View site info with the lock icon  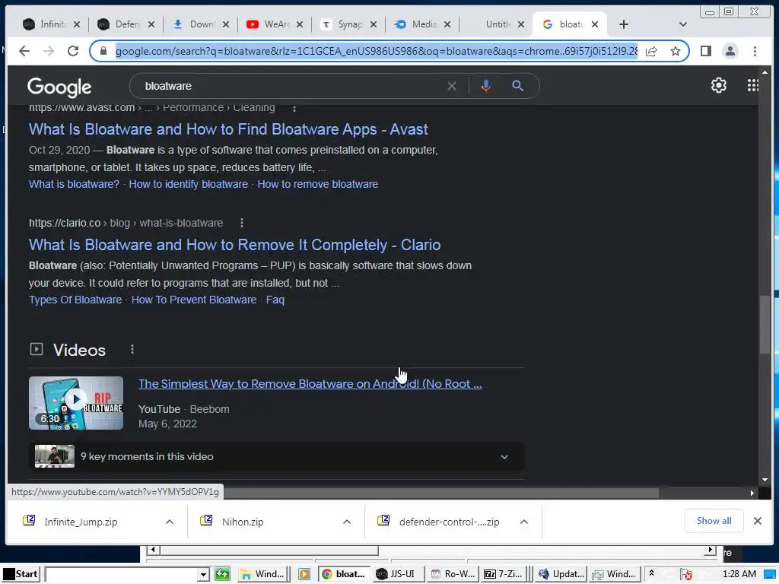103,51
